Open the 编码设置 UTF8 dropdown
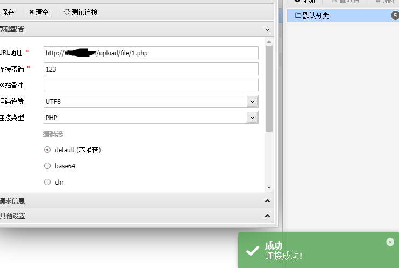The image size is (399, 268). pyautogui.click(x=151, y=101)
